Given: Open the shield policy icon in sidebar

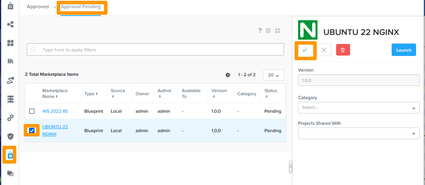Looking at the screenshot, I should (10, 136).
